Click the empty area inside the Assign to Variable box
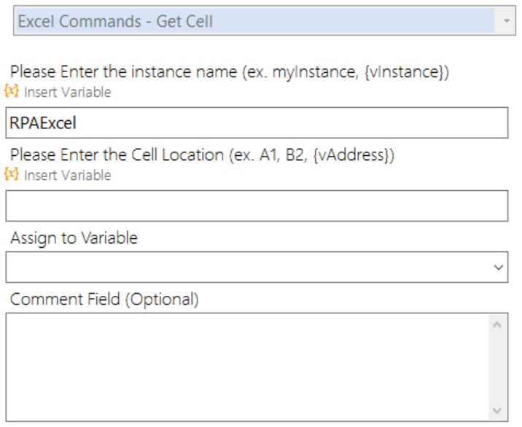522x427 pixels. pos(246,267)
